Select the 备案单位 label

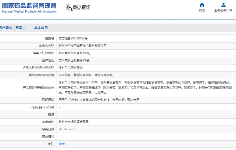pyautogui.click(x=48, y=122)
